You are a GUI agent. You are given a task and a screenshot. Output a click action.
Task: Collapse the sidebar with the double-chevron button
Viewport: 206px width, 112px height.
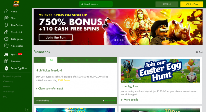tap(27, 109)
